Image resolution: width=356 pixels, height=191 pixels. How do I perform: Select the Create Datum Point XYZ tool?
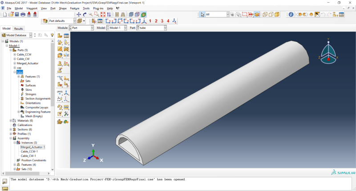[60, 93]
